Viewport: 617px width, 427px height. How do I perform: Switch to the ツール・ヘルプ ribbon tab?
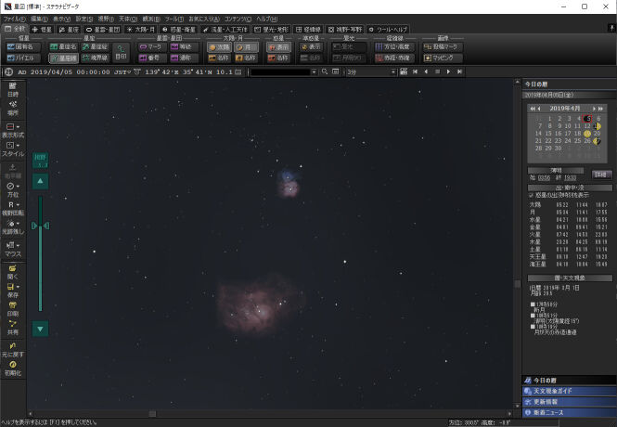point(388,30)
